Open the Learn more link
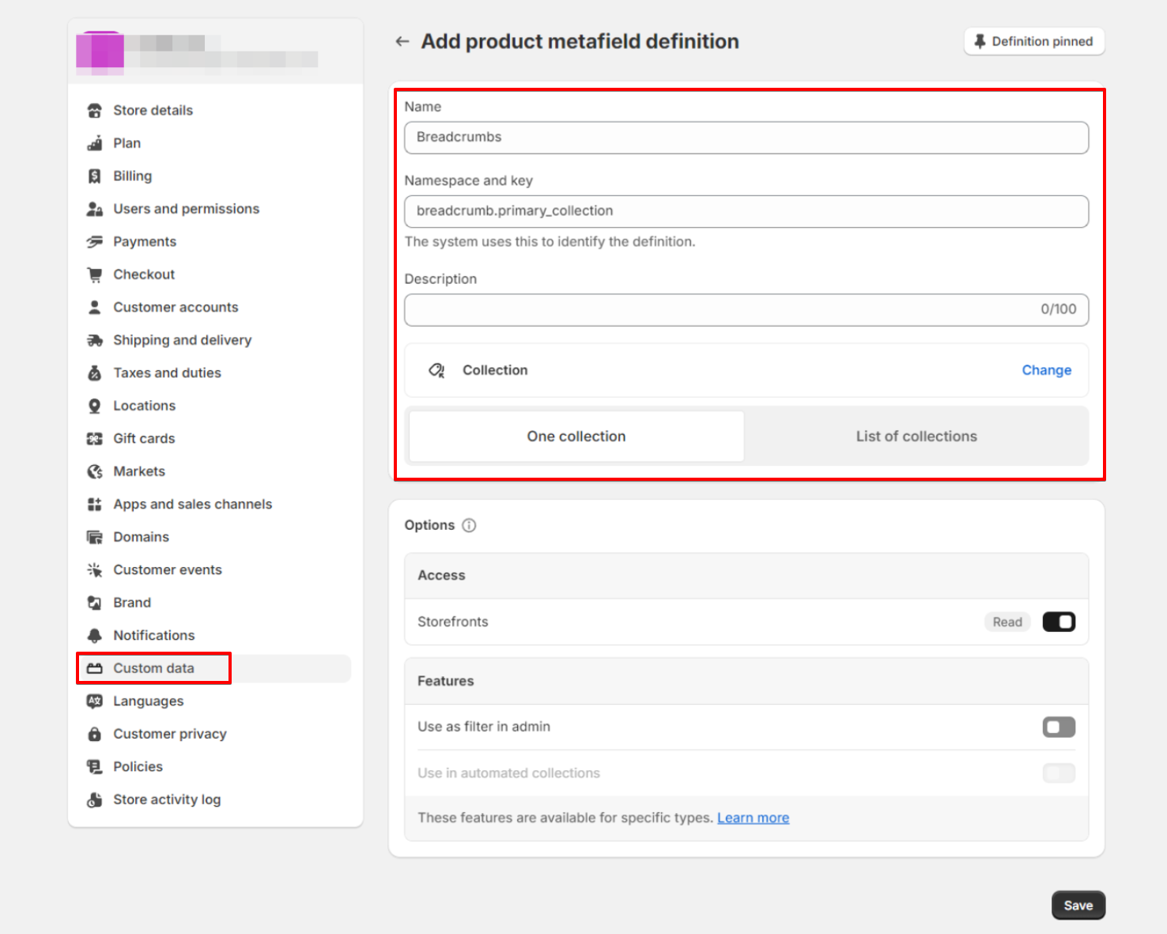 753,818
